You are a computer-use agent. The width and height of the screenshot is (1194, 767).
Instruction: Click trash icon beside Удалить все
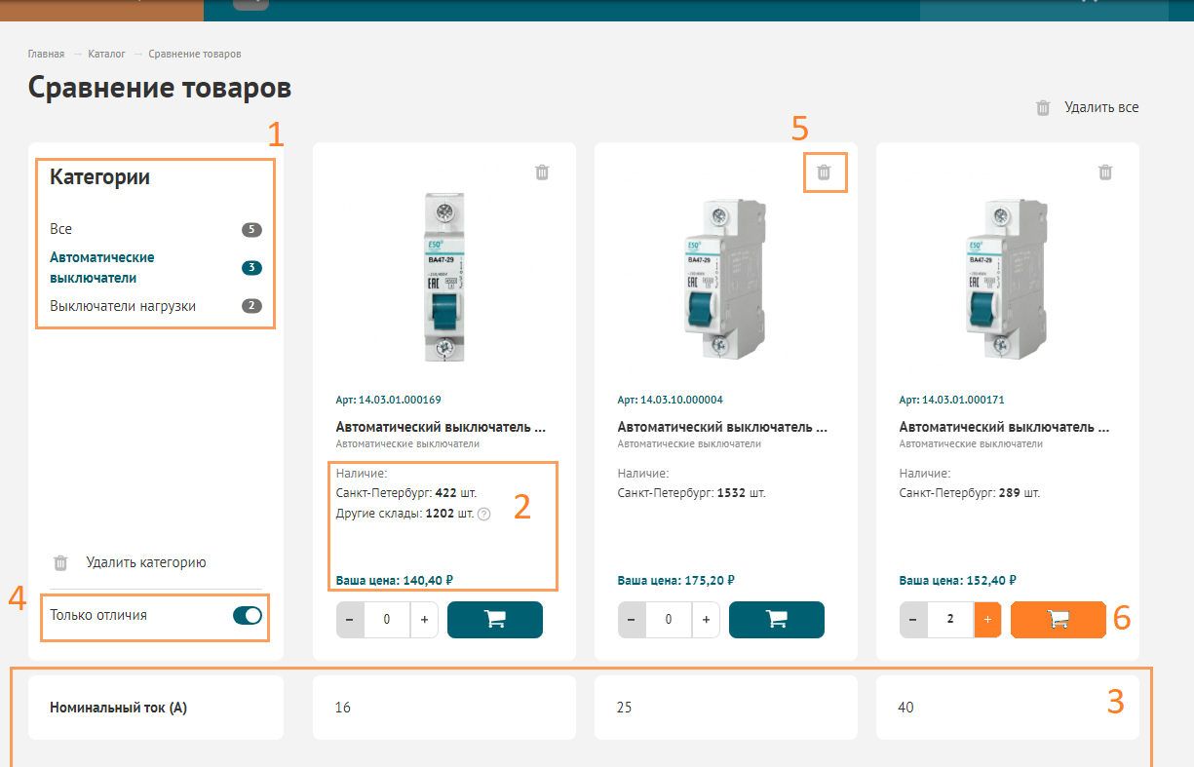tap(1043, 108)
